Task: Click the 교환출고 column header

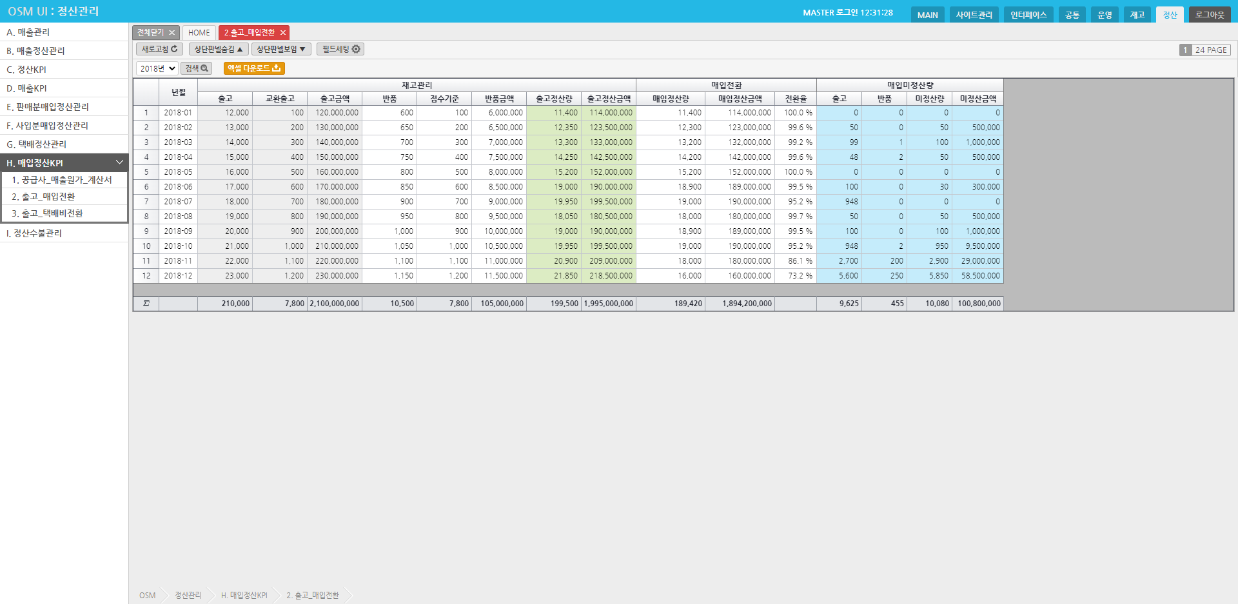Action: tap(280, 99)
